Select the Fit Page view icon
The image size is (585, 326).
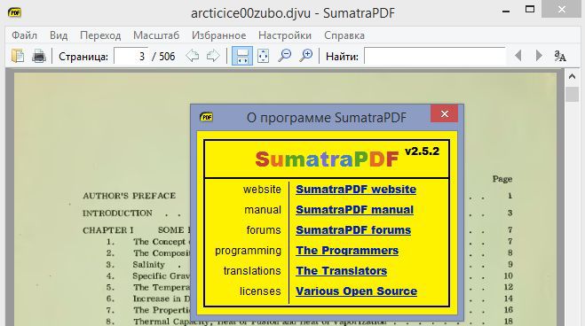coord(263,56)
